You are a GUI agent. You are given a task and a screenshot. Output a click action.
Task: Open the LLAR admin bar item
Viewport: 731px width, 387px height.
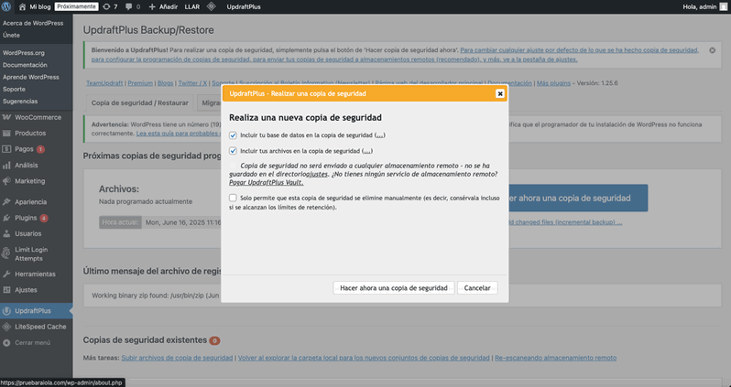point(192,6)
